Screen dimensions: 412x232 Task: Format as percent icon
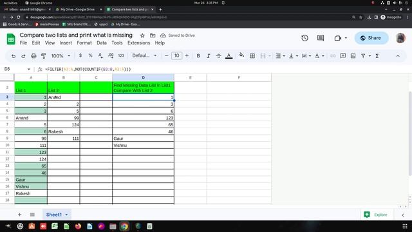pyautogui.click(x=90, y=56)
